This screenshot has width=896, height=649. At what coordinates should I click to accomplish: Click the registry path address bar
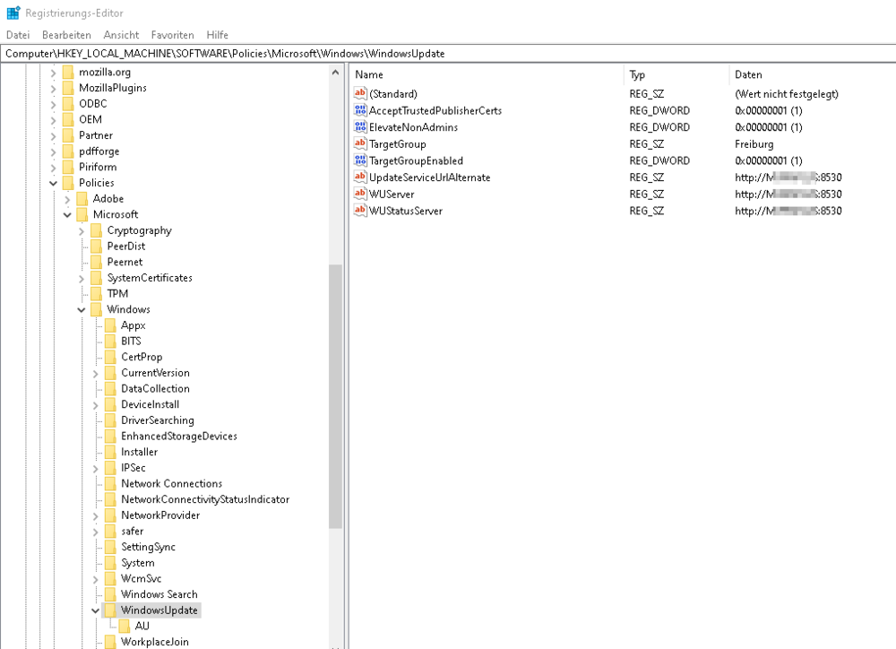tap(448, 54)
